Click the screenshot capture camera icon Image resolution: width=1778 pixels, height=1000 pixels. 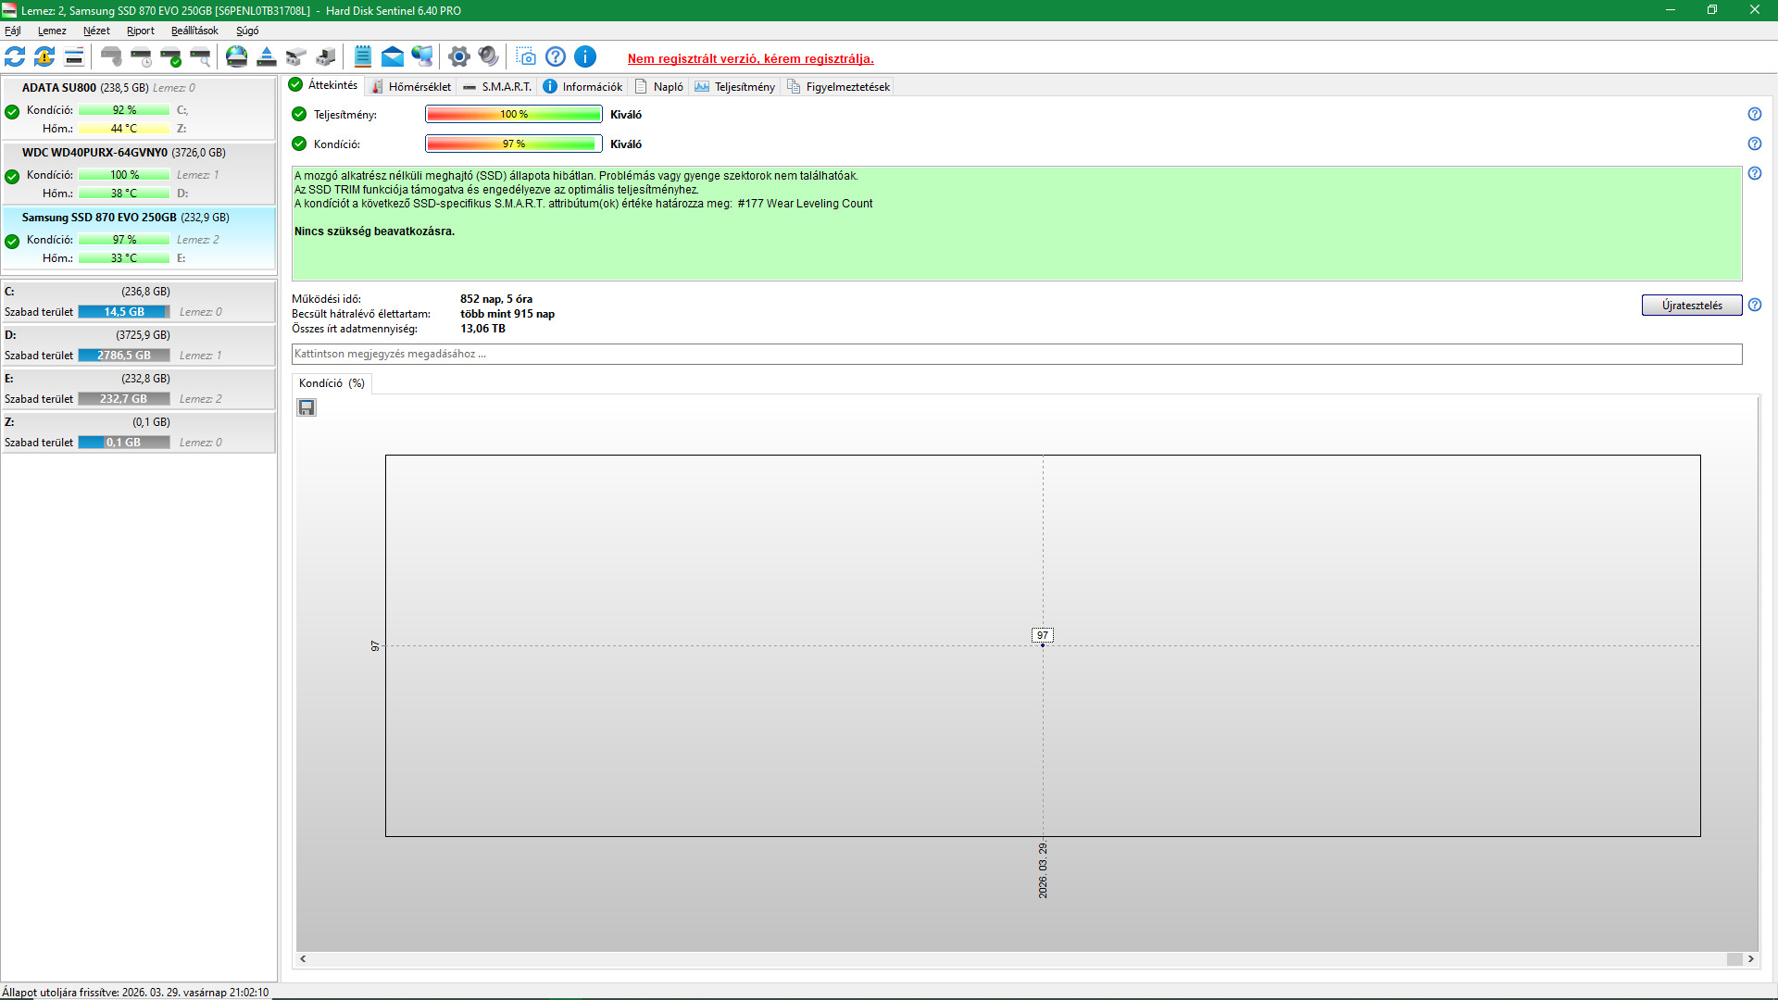(526, 57)
